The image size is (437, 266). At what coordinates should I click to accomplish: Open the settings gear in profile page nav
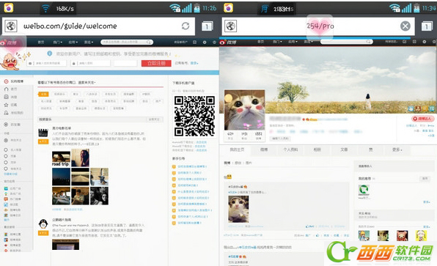[x=425, y=42]
